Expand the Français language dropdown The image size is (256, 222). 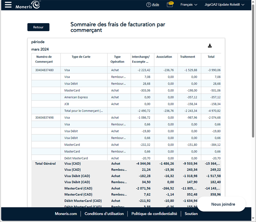tap(189, 5)
